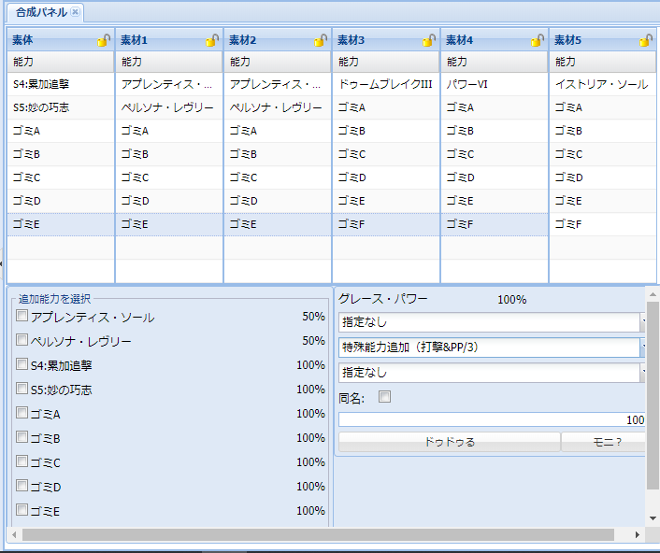This screenshot has width=660, height=553.
Task: Click the input field showing 100
Action: tap(492, 419)
